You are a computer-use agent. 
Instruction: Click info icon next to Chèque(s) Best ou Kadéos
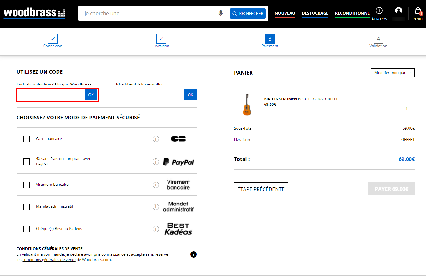[x=156, y=229]
